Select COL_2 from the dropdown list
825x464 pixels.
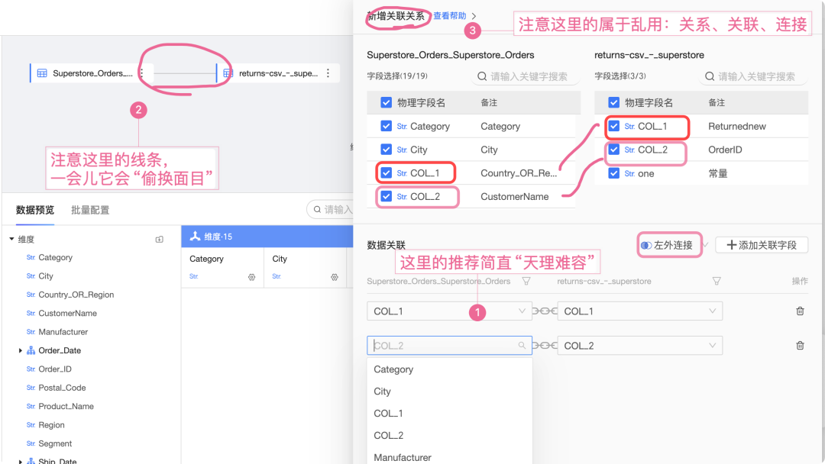pyautogui.click(x=449, y=436)
